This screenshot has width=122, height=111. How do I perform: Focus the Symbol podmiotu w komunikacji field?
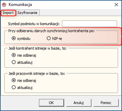coord(89,24)
